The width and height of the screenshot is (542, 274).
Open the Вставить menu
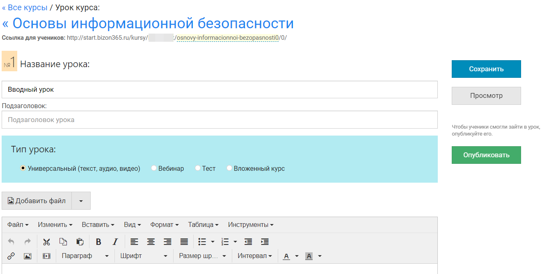tap(98, 224)
